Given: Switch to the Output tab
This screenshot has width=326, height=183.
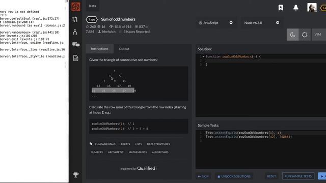Looking at the screenshot, I should pyautogui.click(x=124, y=49).
